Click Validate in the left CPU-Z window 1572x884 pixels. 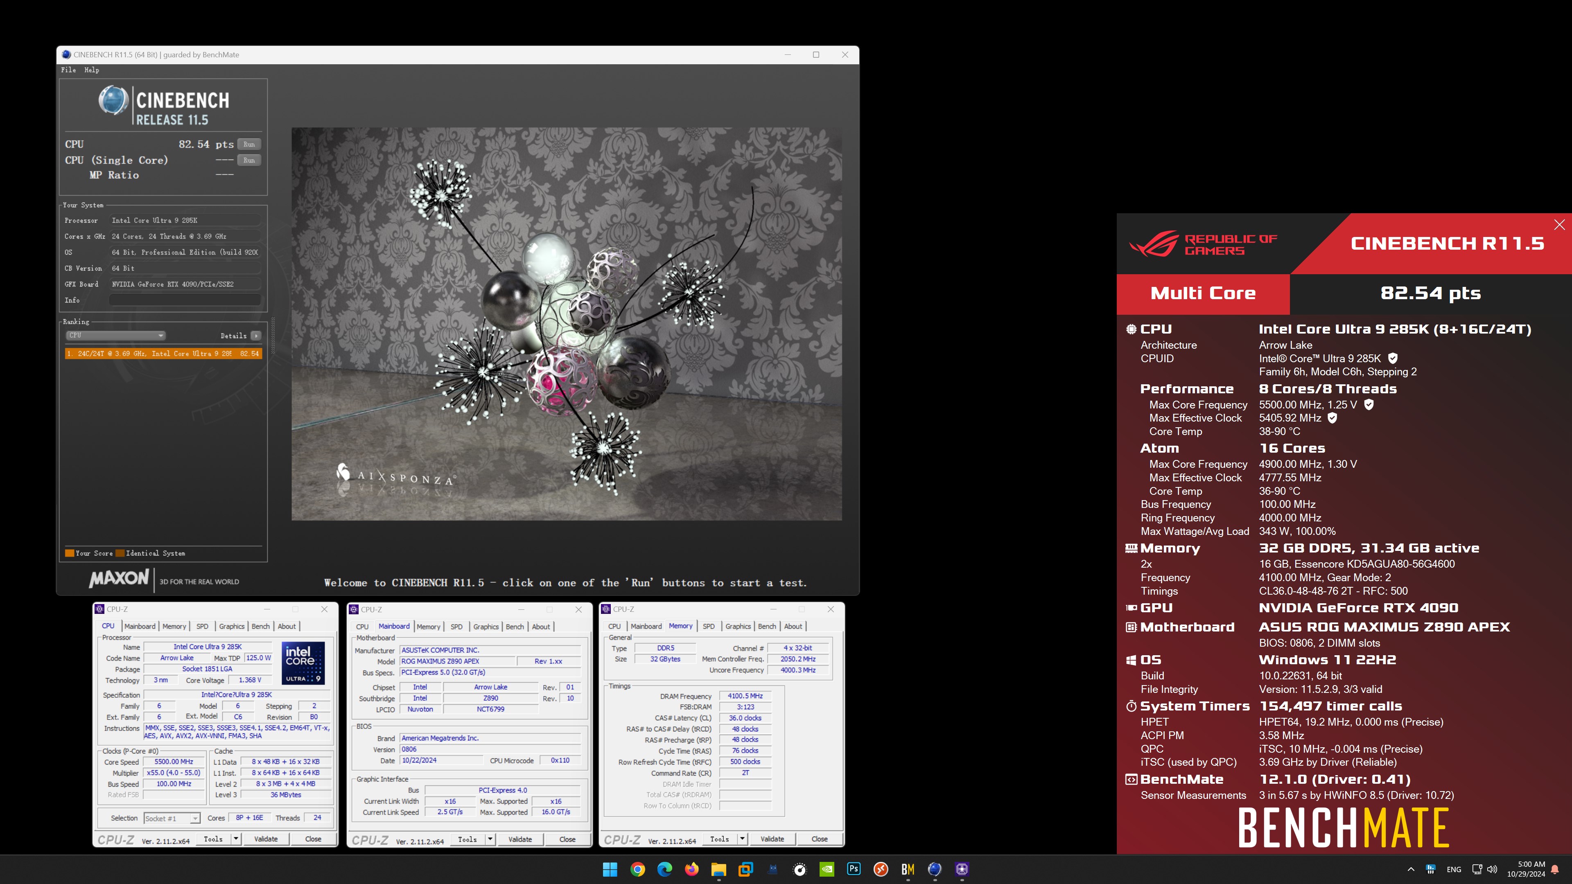click(x=266, y=839)
